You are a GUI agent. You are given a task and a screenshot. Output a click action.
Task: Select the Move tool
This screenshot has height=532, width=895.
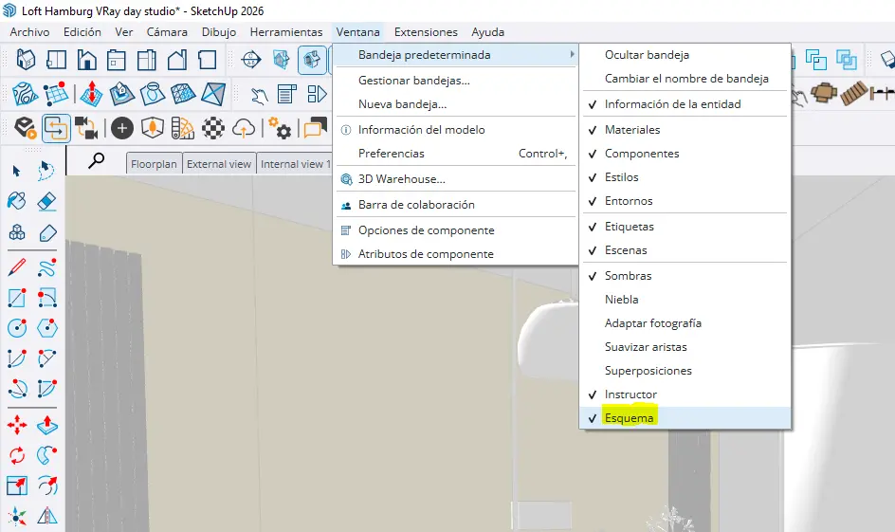[x=17, y=425]
